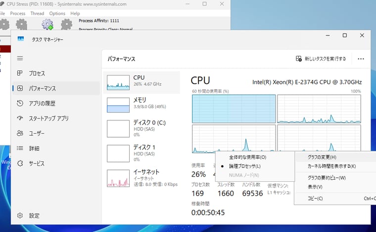Open the hamburger navigation menu in Task Manager
Viewport: 376px width, 232px height.
(x=20, y=58)
